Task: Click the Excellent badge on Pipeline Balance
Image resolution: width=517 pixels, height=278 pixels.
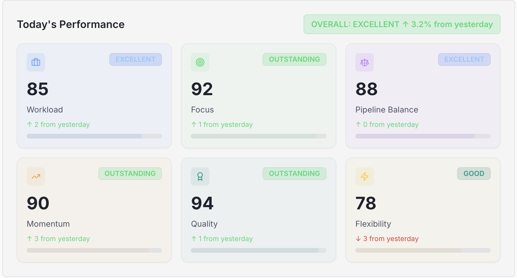Action: click(464, 59)
